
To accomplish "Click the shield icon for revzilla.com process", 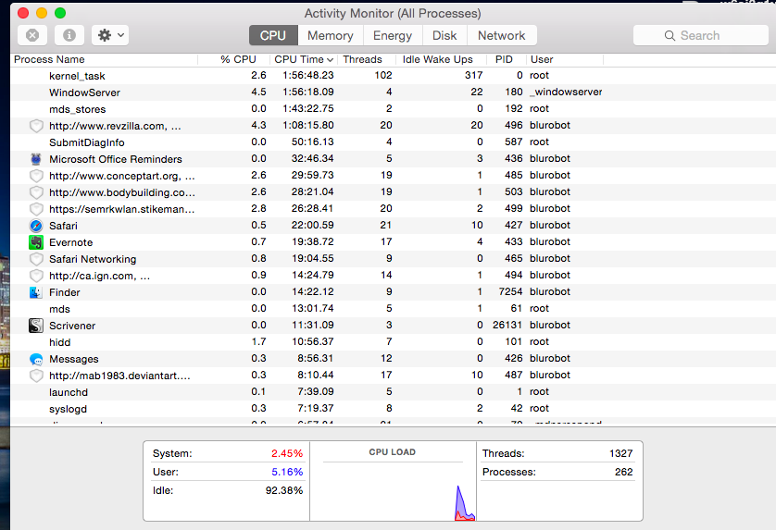I will pyautogui.click(x=36, y=126).
